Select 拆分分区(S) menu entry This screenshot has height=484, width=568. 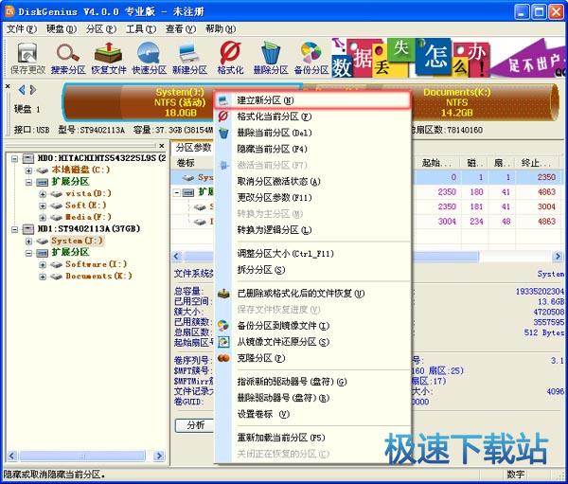[312, 270]
